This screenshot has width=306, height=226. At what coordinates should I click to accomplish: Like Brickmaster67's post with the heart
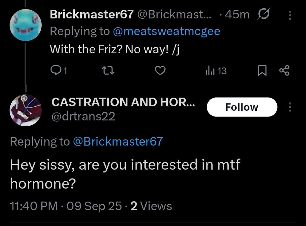(x=160, y=71)
